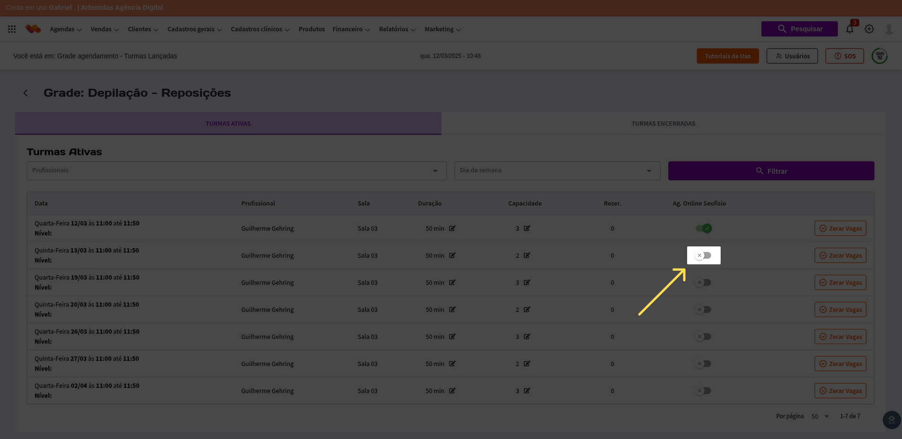
Task: Expand the Cadastros gerais menu
Action: pos(195,29)
